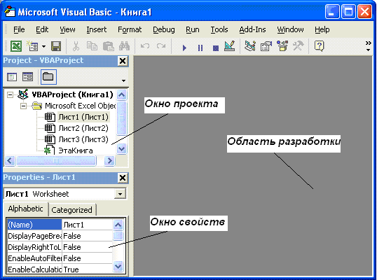377x280 pixels.
Task: Open the Project Explorer toolbar icon
Action: pos(250,46)
